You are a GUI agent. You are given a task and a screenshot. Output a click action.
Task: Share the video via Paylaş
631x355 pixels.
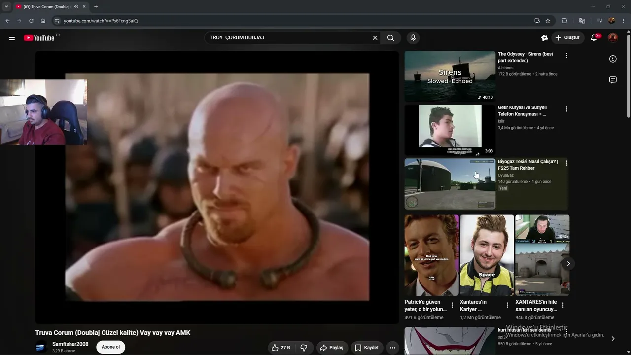click(332, 348)
